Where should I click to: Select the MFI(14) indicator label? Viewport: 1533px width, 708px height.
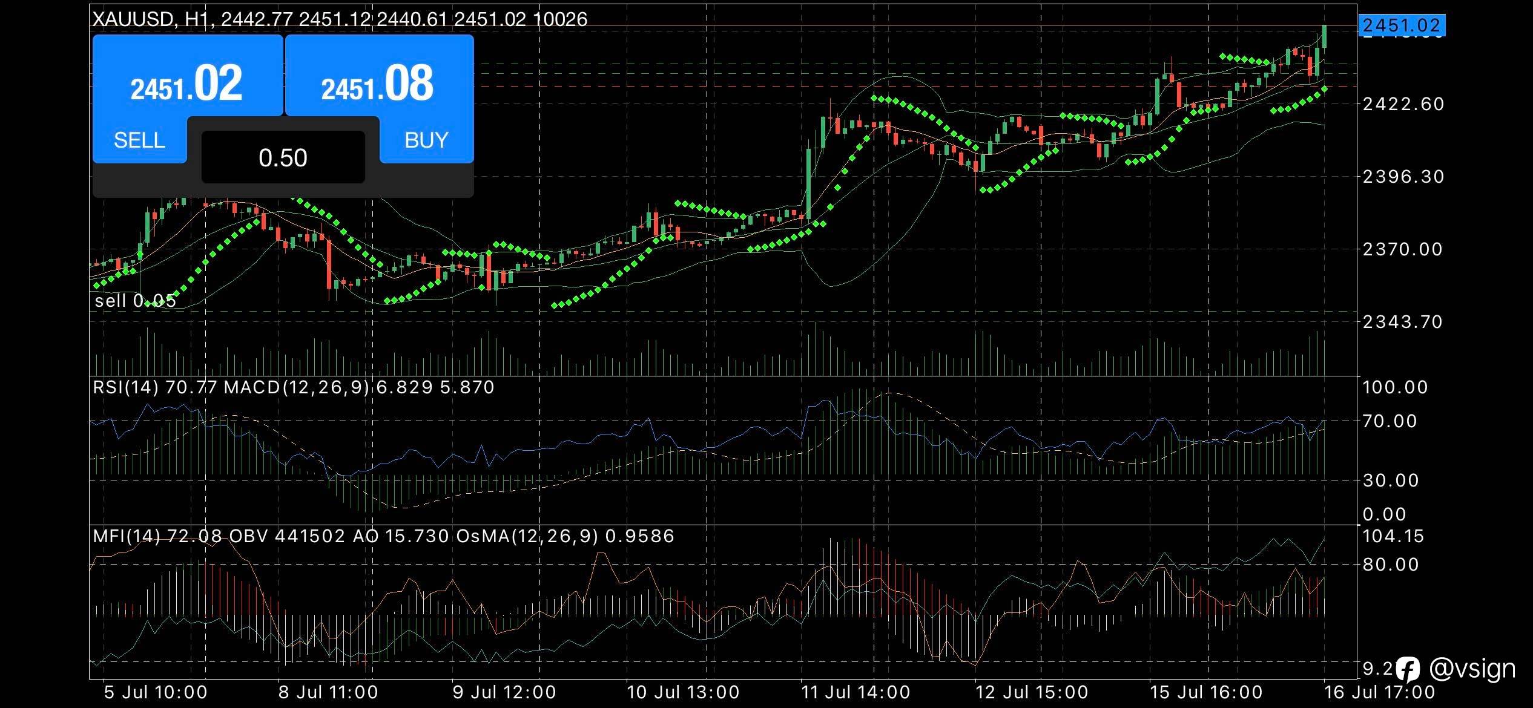[x=127, y=536]
